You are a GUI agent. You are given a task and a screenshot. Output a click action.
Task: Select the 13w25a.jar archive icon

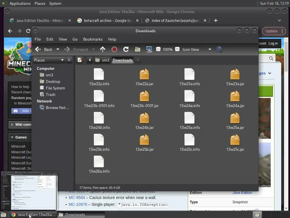click(x=235, y=118)
